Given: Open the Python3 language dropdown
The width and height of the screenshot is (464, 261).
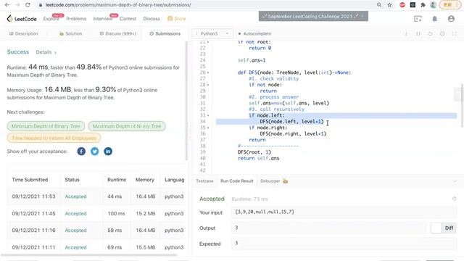Looking at the screenshot, I should pos(212,34).
